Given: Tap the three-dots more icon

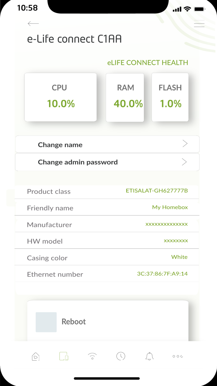Looking at the screenshot, I should [177, 356].
